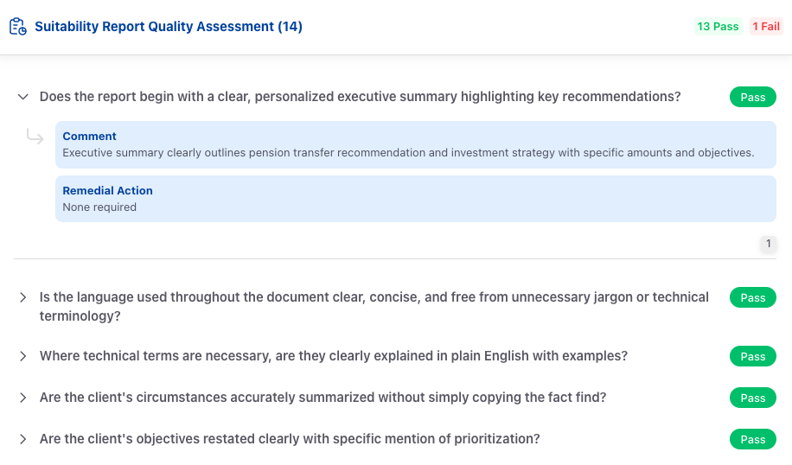Click the 1 Fail filter badge

tap(766, 26)
